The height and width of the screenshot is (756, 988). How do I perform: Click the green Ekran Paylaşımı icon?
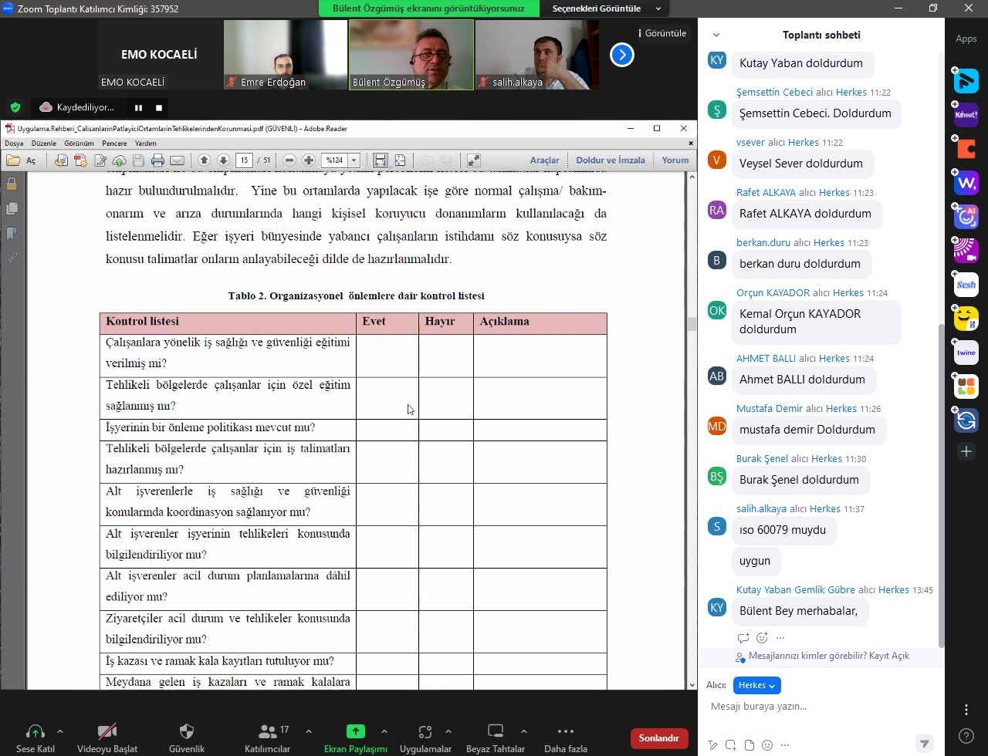[x=355, y=731]
